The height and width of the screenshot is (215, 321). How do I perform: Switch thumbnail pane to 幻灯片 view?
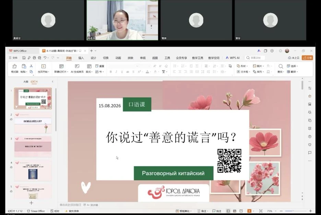pos(34,82)
